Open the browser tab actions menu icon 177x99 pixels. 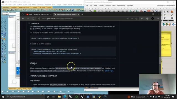[22, 15]
